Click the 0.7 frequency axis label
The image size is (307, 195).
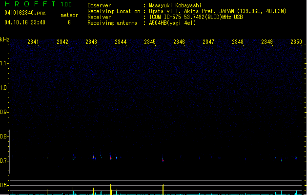tap(4, 161)
